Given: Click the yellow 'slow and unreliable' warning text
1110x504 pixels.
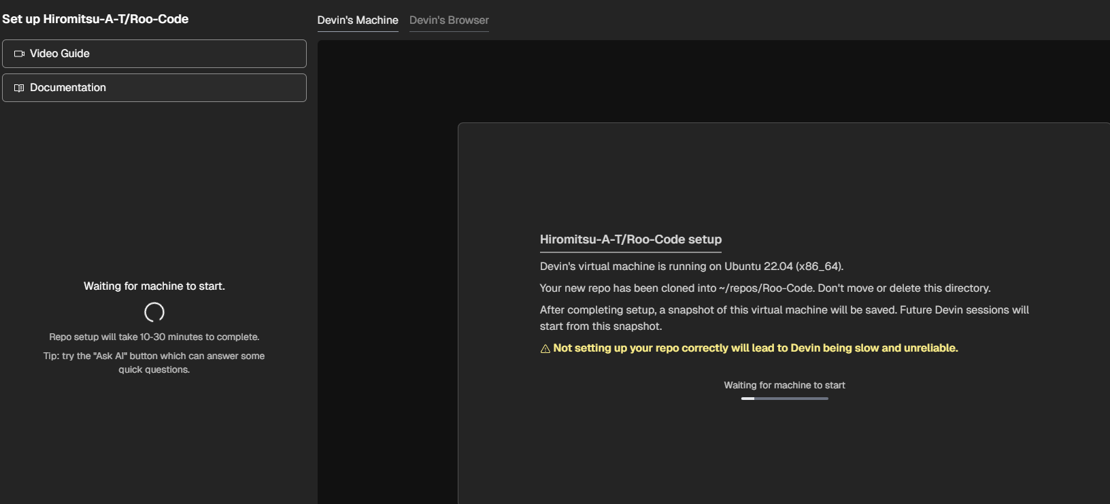Looking at the screenshot, I should coord(756,348).
